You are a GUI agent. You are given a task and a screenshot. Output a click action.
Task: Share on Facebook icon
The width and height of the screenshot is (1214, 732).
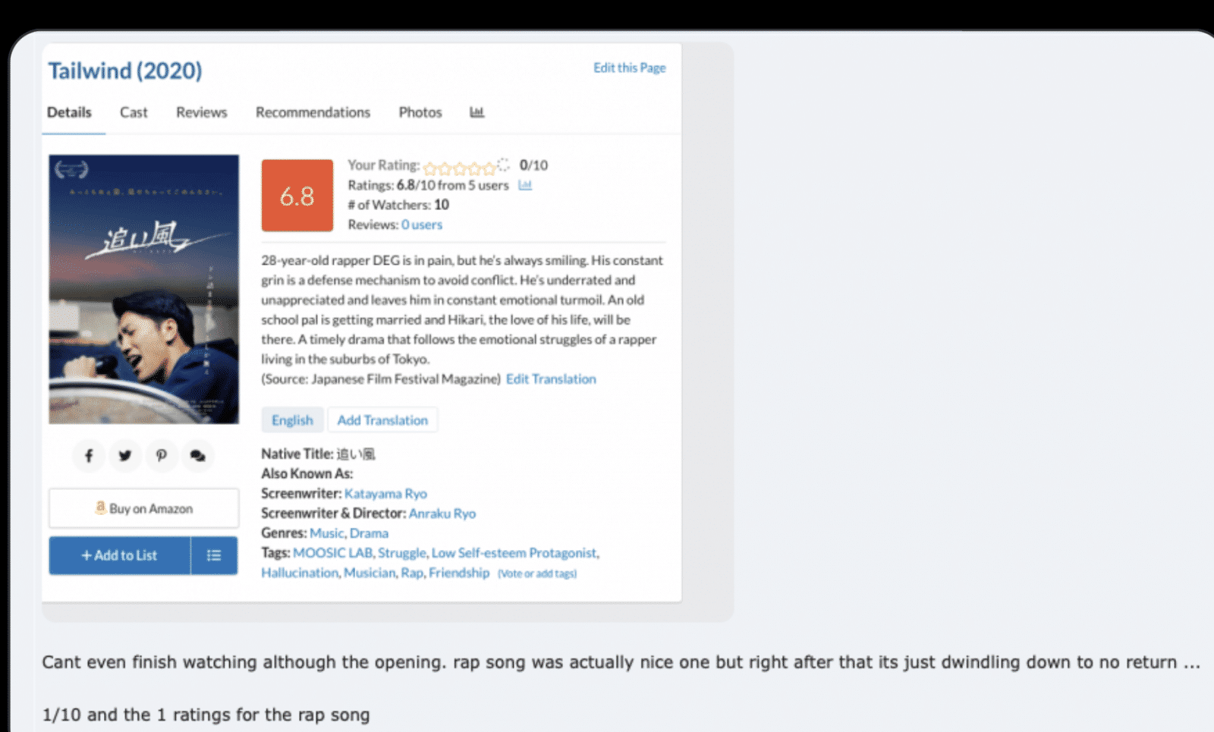(89, 456)
